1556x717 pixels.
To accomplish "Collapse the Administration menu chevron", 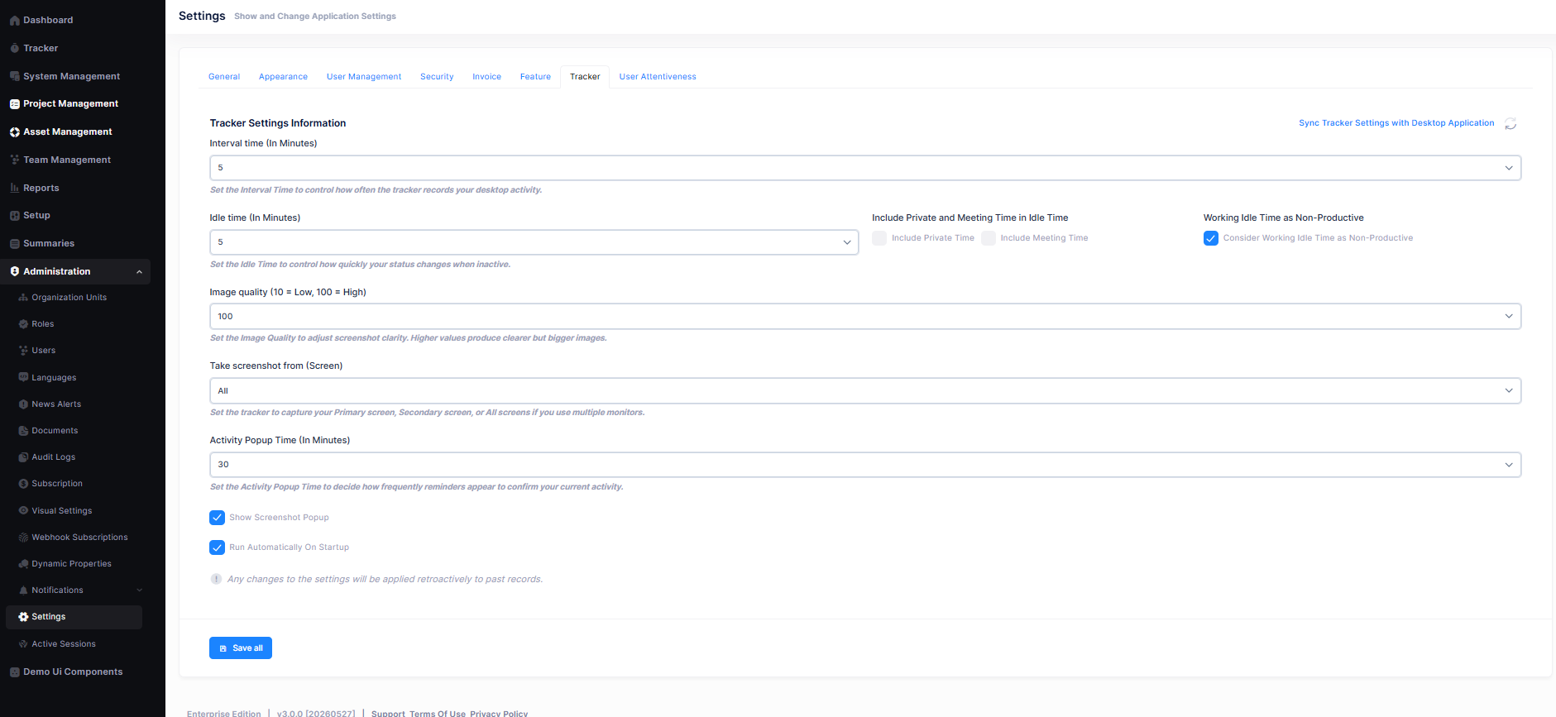I will coord(139,272).
